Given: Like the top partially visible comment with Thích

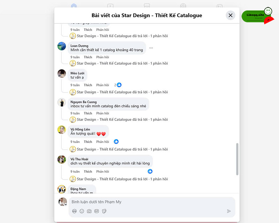Looking at the screenshot, I should point(88,30).
